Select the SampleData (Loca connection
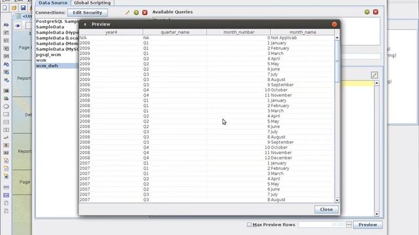419x235 pixels. click(x=57, y=38)
